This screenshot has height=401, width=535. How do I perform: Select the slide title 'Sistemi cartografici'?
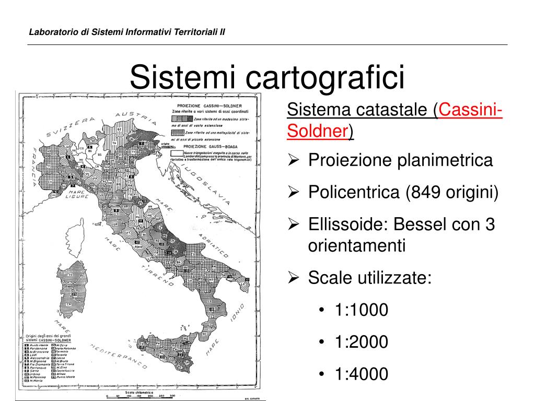(x=267, y=77)
